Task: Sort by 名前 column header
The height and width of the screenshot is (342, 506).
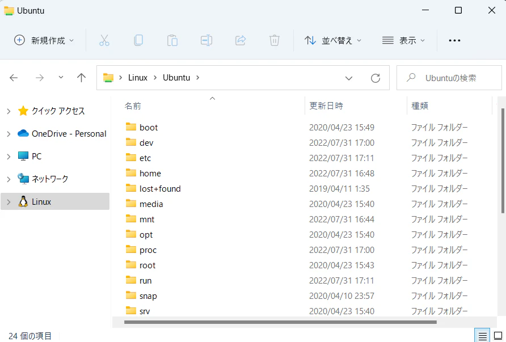Action: point(133,106)
